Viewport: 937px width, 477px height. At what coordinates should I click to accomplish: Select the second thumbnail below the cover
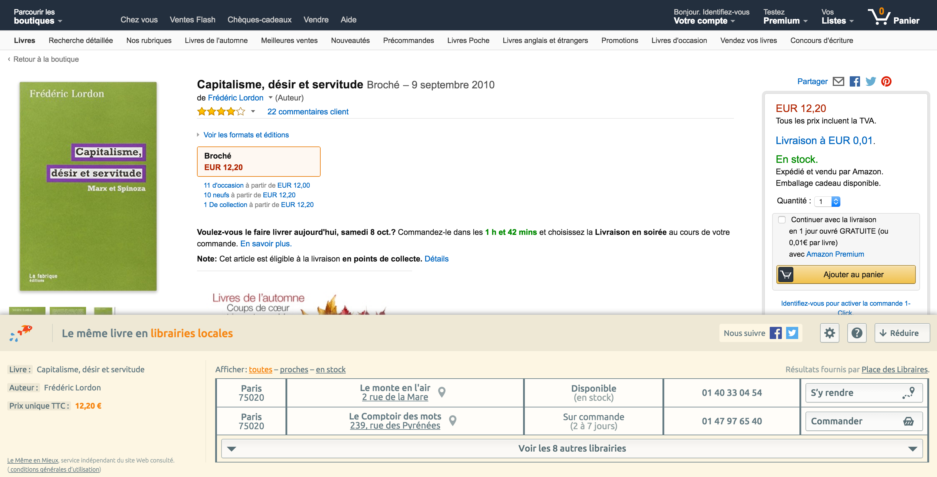[68, 311]
